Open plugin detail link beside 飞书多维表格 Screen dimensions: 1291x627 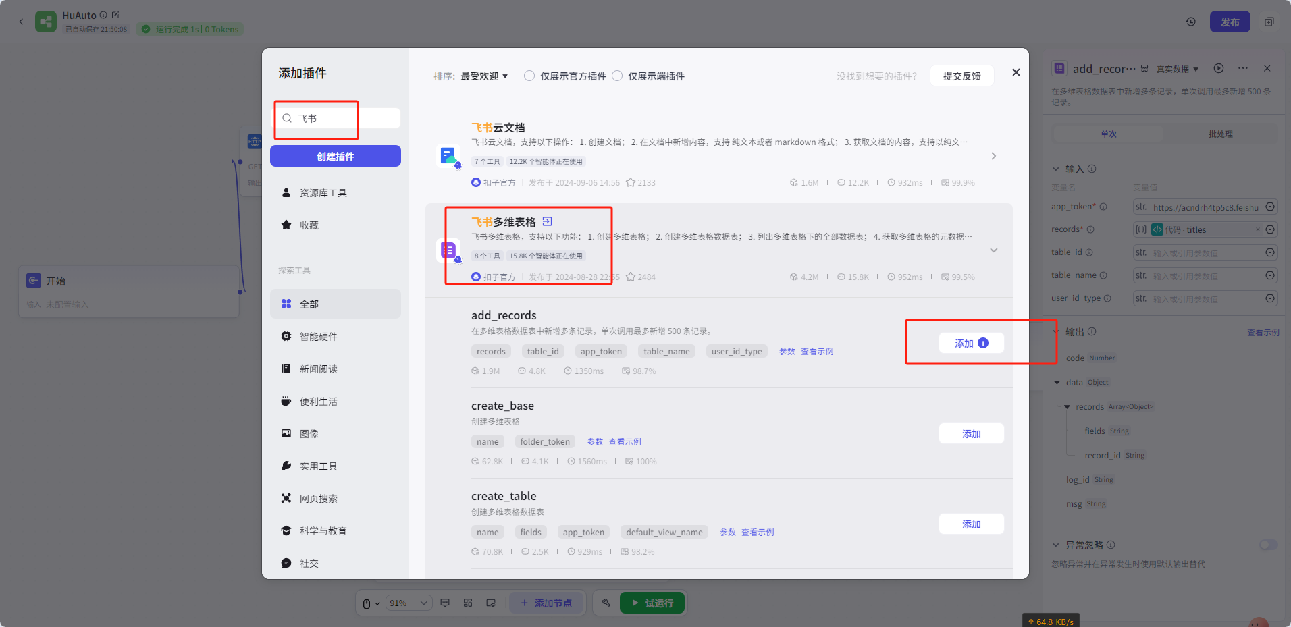click(x=547, y=221)
